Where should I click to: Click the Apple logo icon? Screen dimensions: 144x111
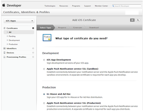(4, 5)
